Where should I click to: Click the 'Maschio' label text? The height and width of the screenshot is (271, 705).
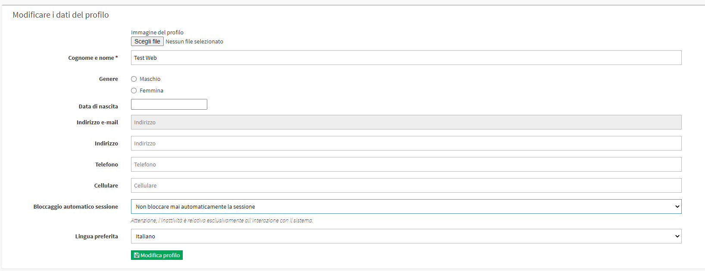pos(150,79)
